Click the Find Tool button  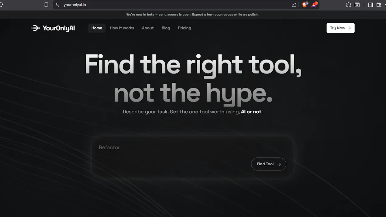[268, 164]
